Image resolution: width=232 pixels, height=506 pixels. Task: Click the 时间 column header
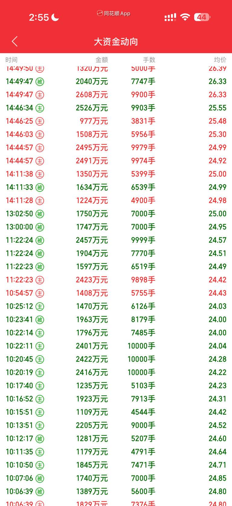pyautogui.click(x=11, y=60)
